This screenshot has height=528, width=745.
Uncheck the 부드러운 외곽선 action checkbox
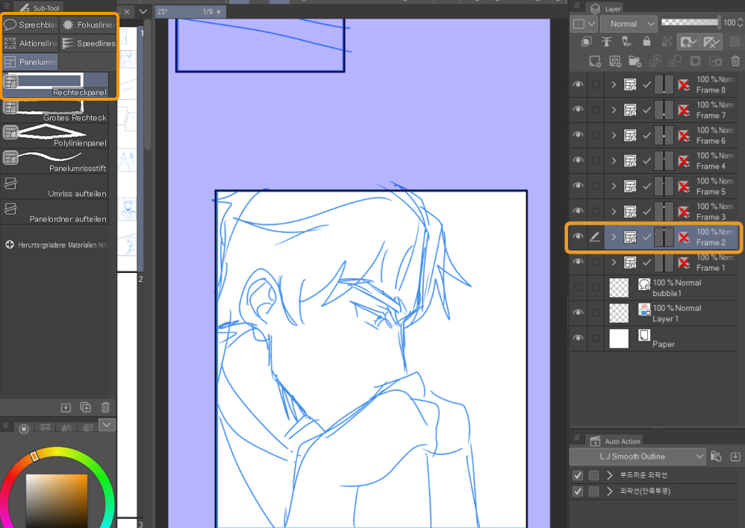click(x=577, y=474)
